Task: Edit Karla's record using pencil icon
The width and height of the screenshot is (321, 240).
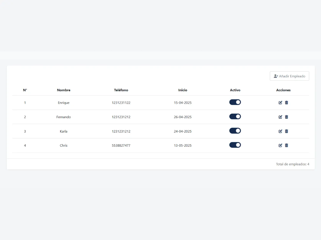Action: [x=280, y=131]
